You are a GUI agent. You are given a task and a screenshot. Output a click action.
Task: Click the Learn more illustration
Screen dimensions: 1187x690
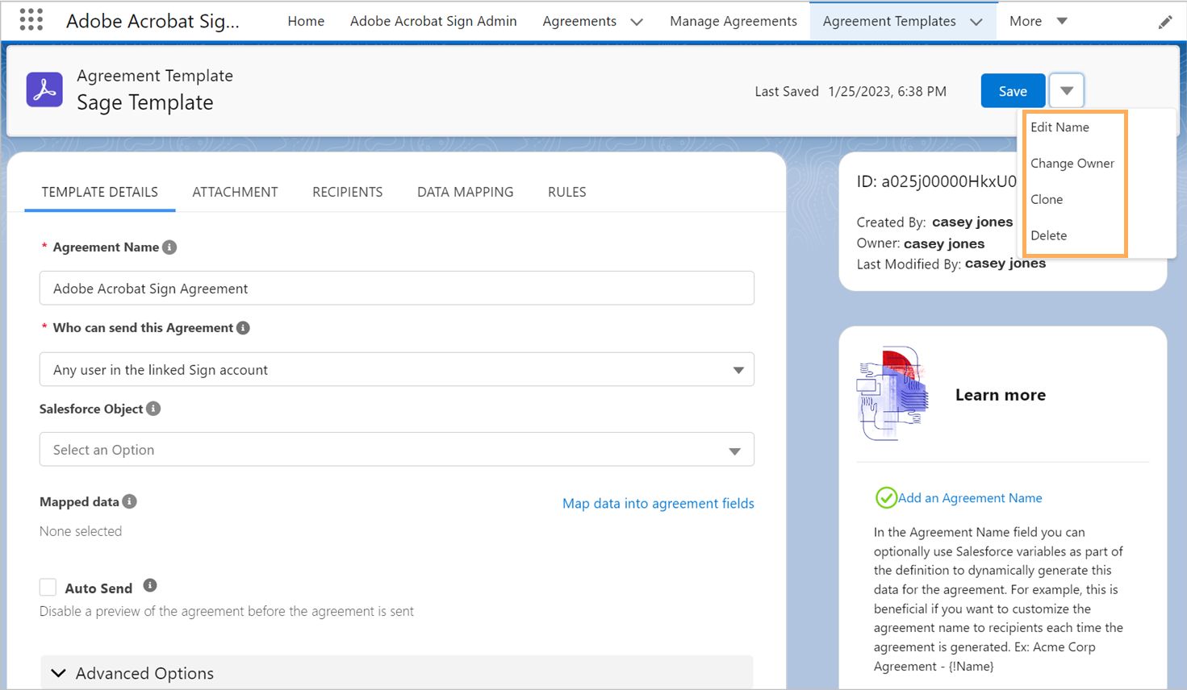892,393
